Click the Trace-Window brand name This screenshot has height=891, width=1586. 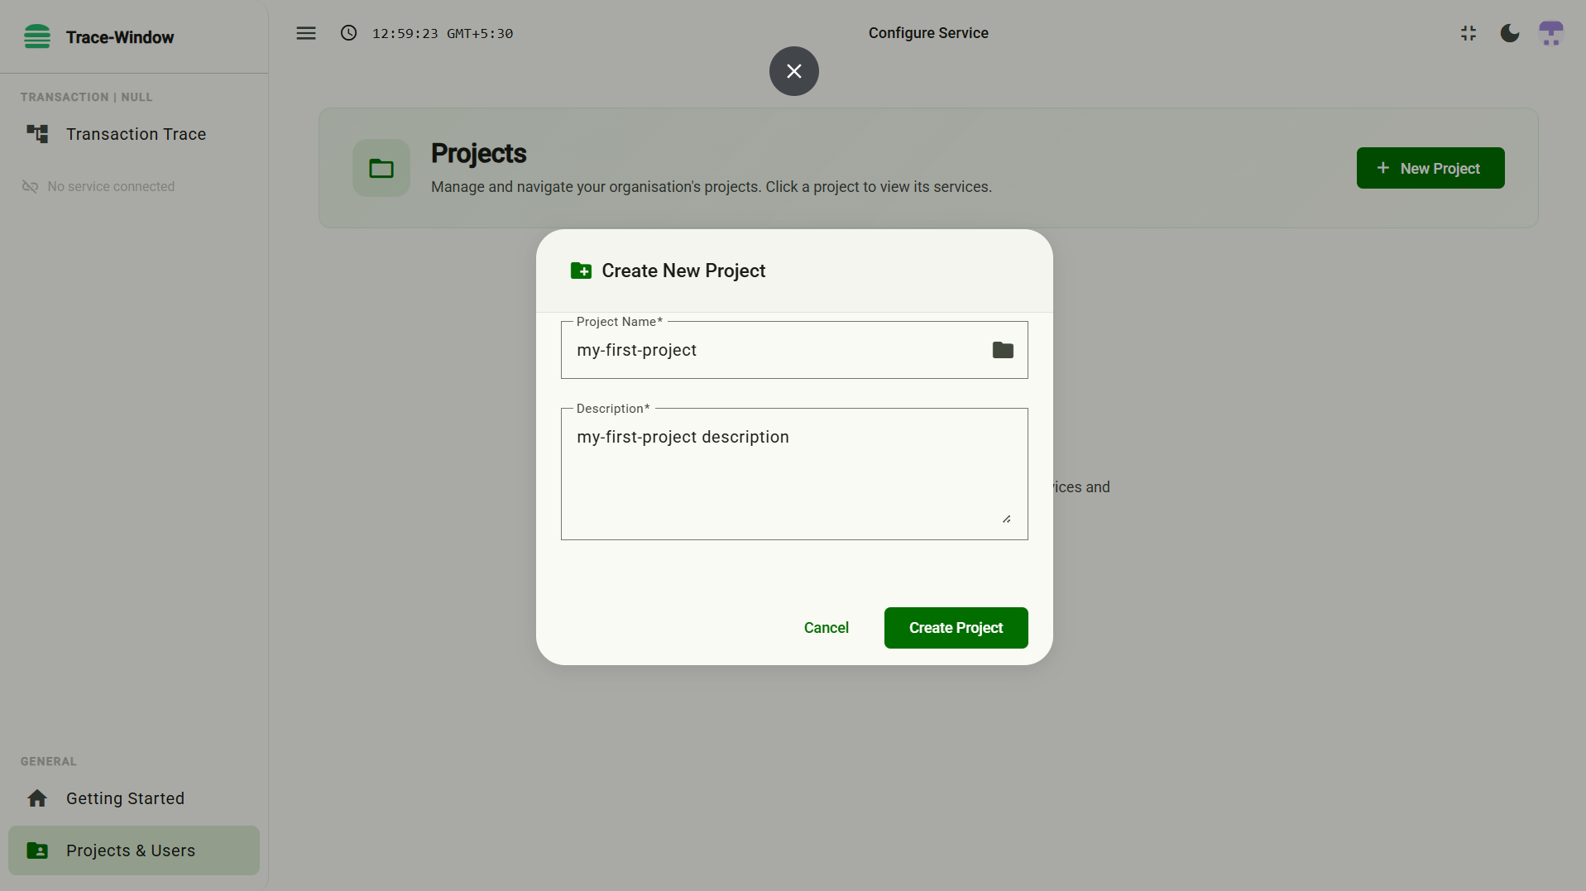tap(120, 37)
